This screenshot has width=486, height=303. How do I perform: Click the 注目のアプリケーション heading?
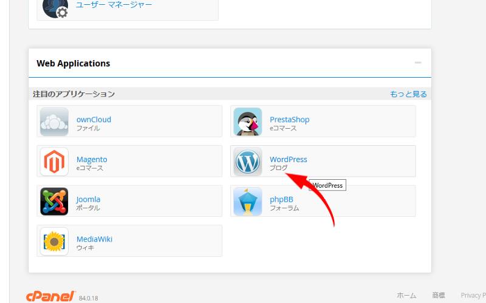(74, 94)
